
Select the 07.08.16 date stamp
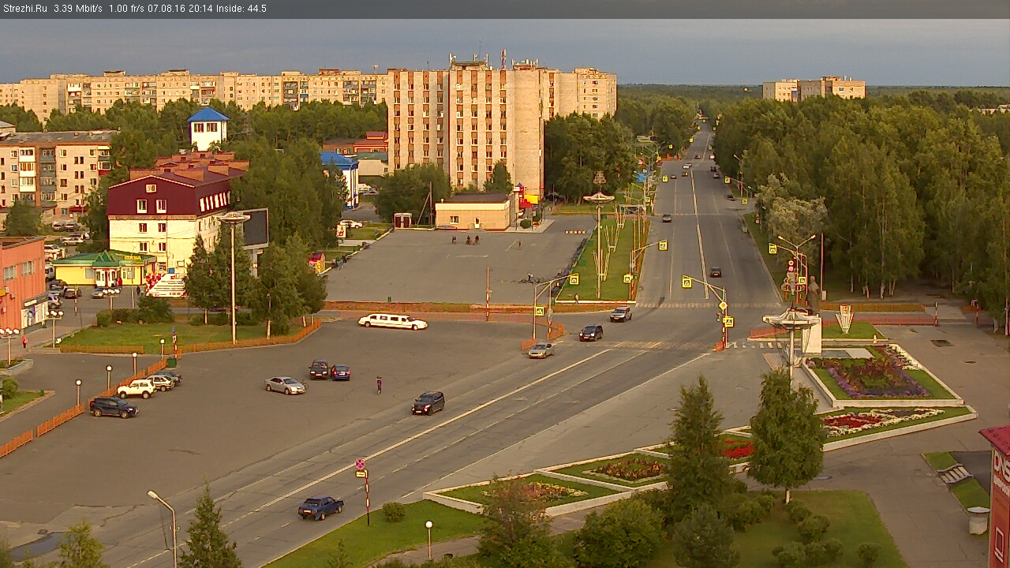(x=166, y=9)
